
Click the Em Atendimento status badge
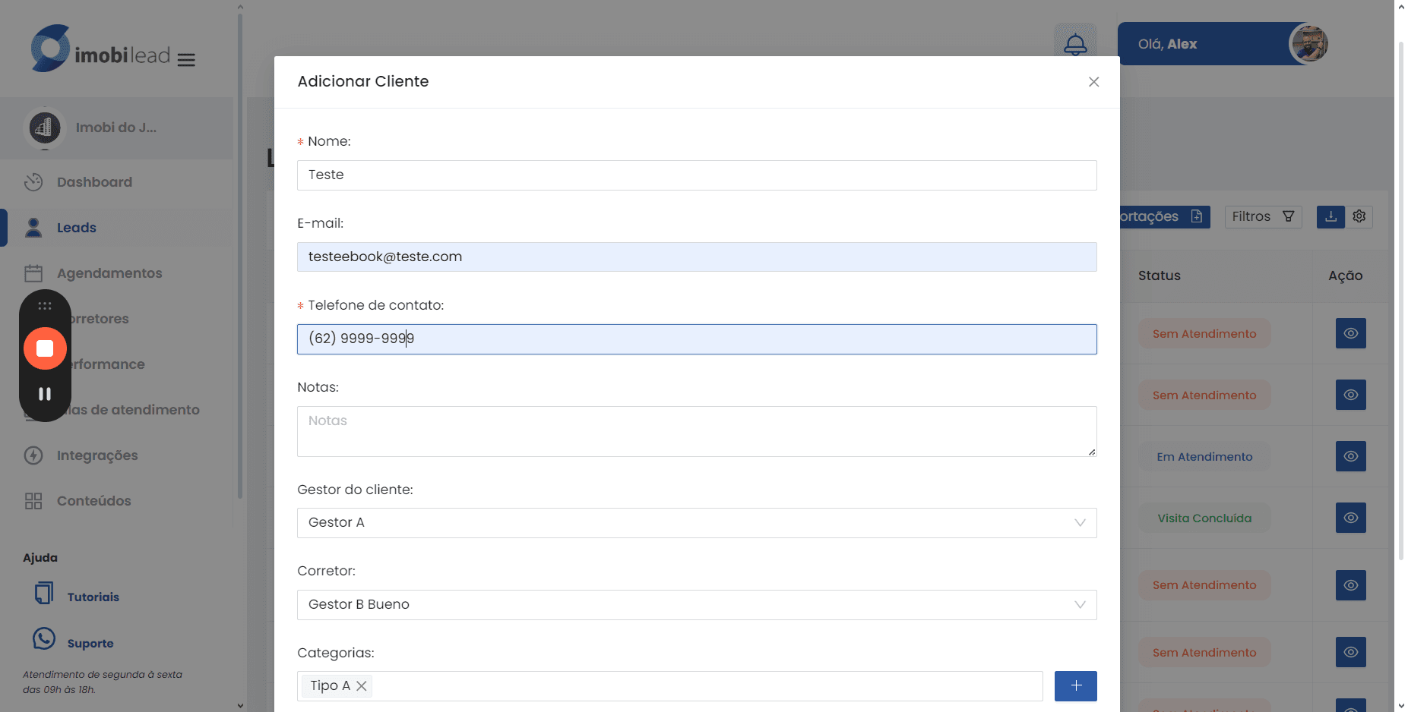pyautogui.click(x=1204, y=456)
